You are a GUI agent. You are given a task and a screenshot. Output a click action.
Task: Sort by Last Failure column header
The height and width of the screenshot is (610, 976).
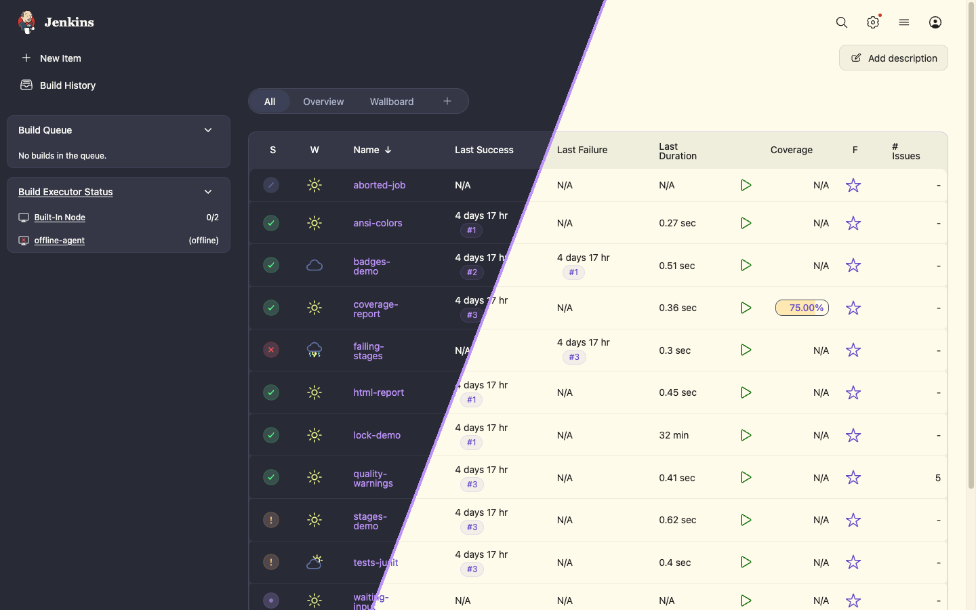pyautogui.click(x=582, y=150)
